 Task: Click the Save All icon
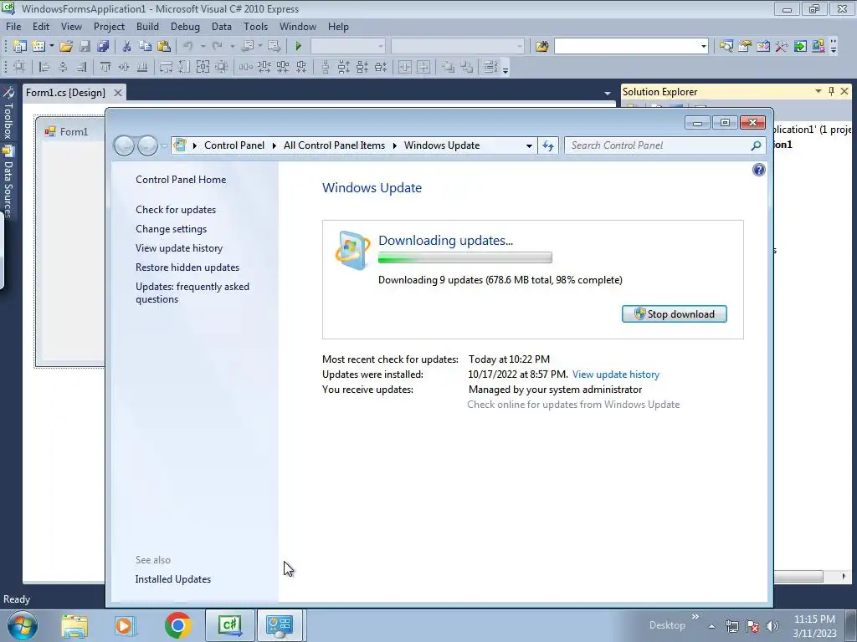point(103,47)
